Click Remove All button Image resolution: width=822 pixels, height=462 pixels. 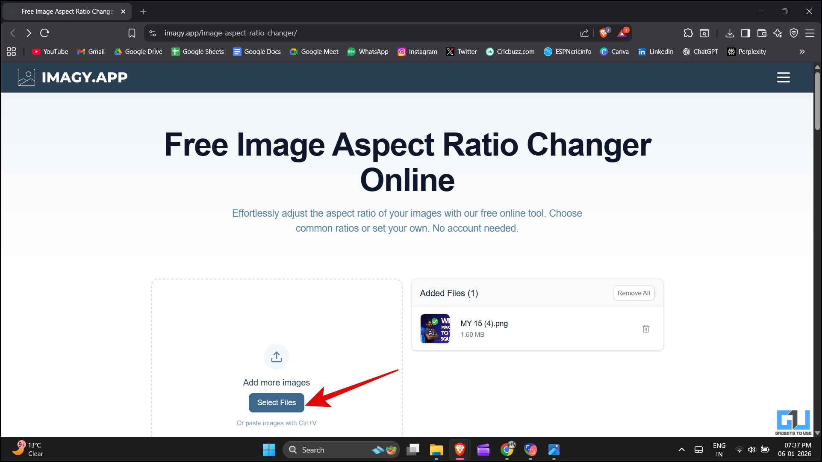[x=633, y=293]
